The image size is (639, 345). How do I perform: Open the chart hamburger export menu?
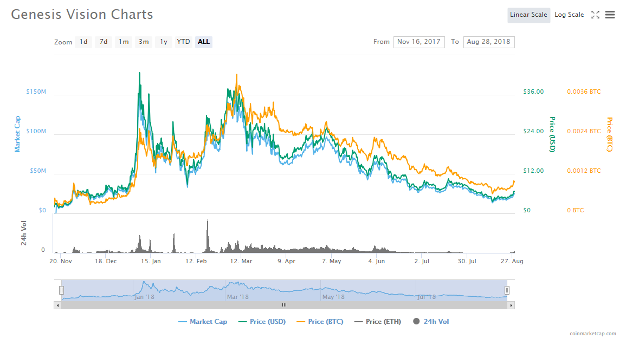610,15
